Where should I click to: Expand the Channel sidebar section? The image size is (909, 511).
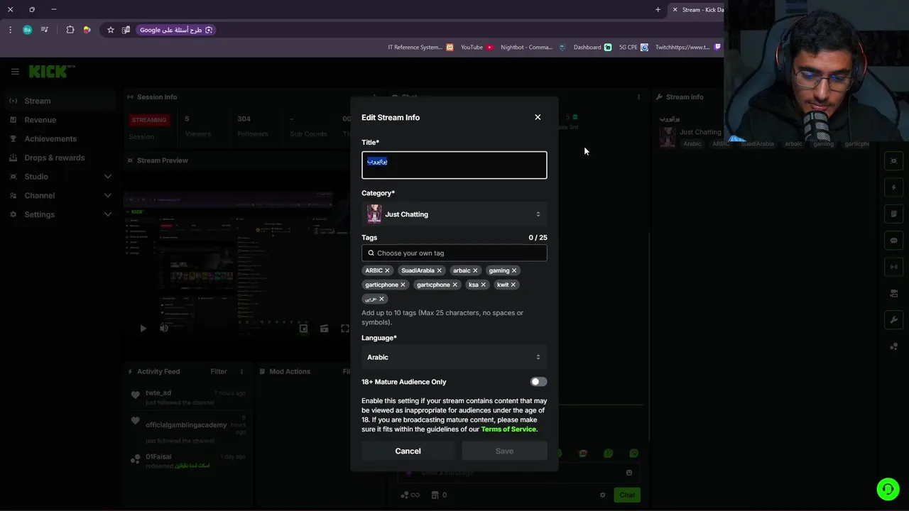pyautogui.click(x=60, y=195)
